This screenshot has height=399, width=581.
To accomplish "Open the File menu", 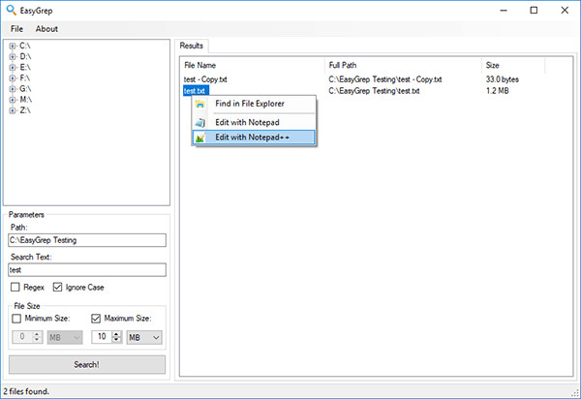I will [x=16, y=29].
